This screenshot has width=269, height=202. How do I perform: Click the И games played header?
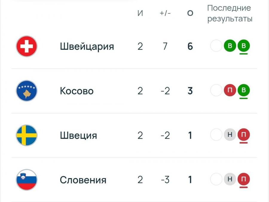pyautogui.click(x=140, y=13)
